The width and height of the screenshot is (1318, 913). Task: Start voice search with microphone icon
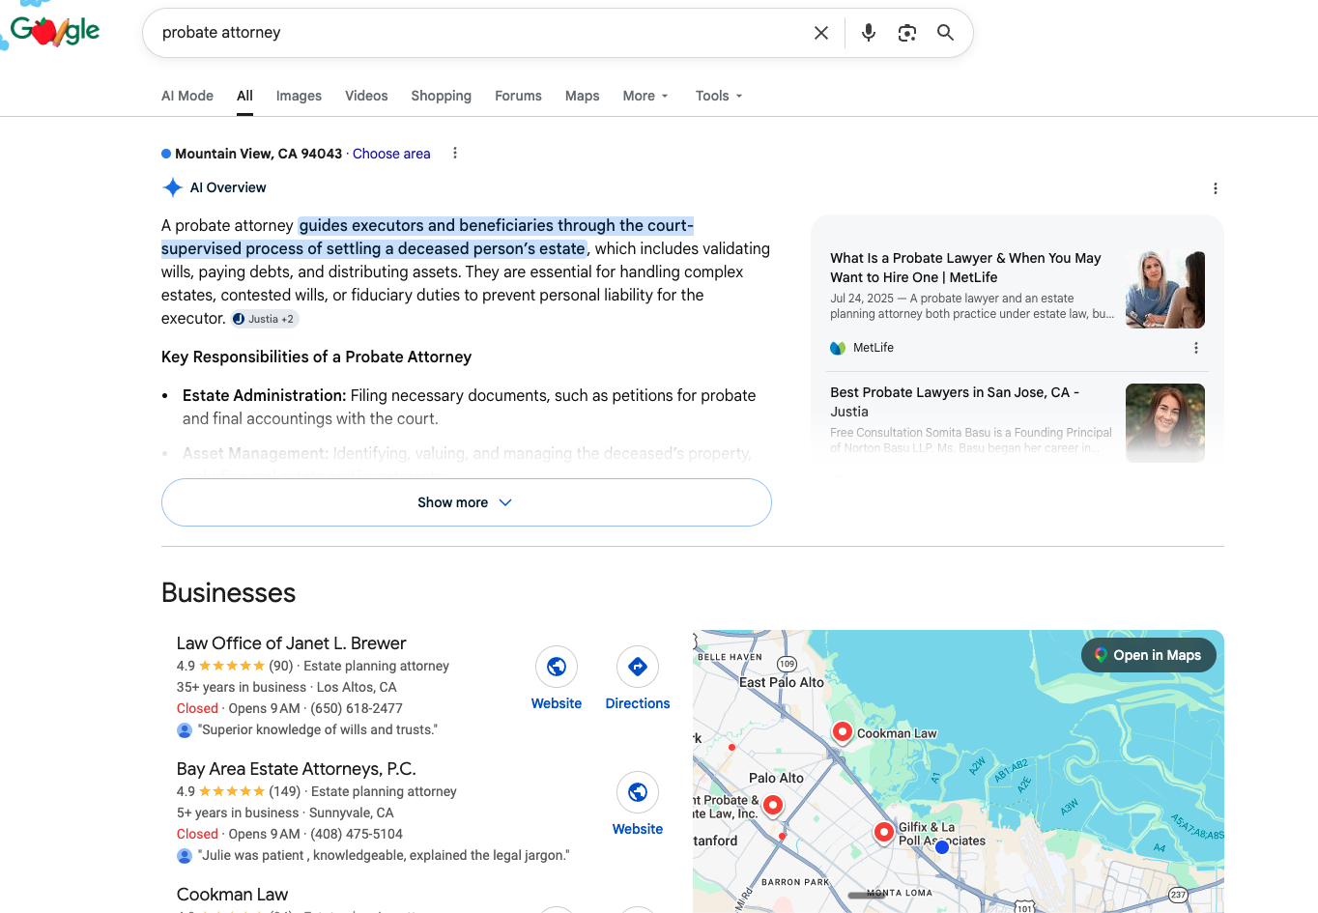[869, 33]
